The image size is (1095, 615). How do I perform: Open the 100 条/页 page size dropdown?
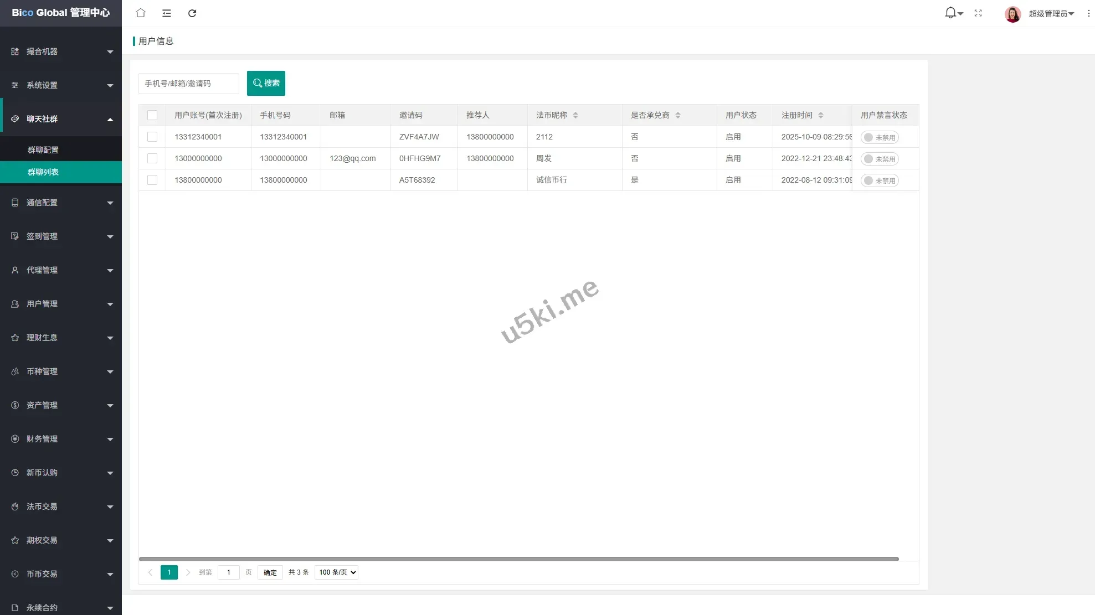point(336,572)
